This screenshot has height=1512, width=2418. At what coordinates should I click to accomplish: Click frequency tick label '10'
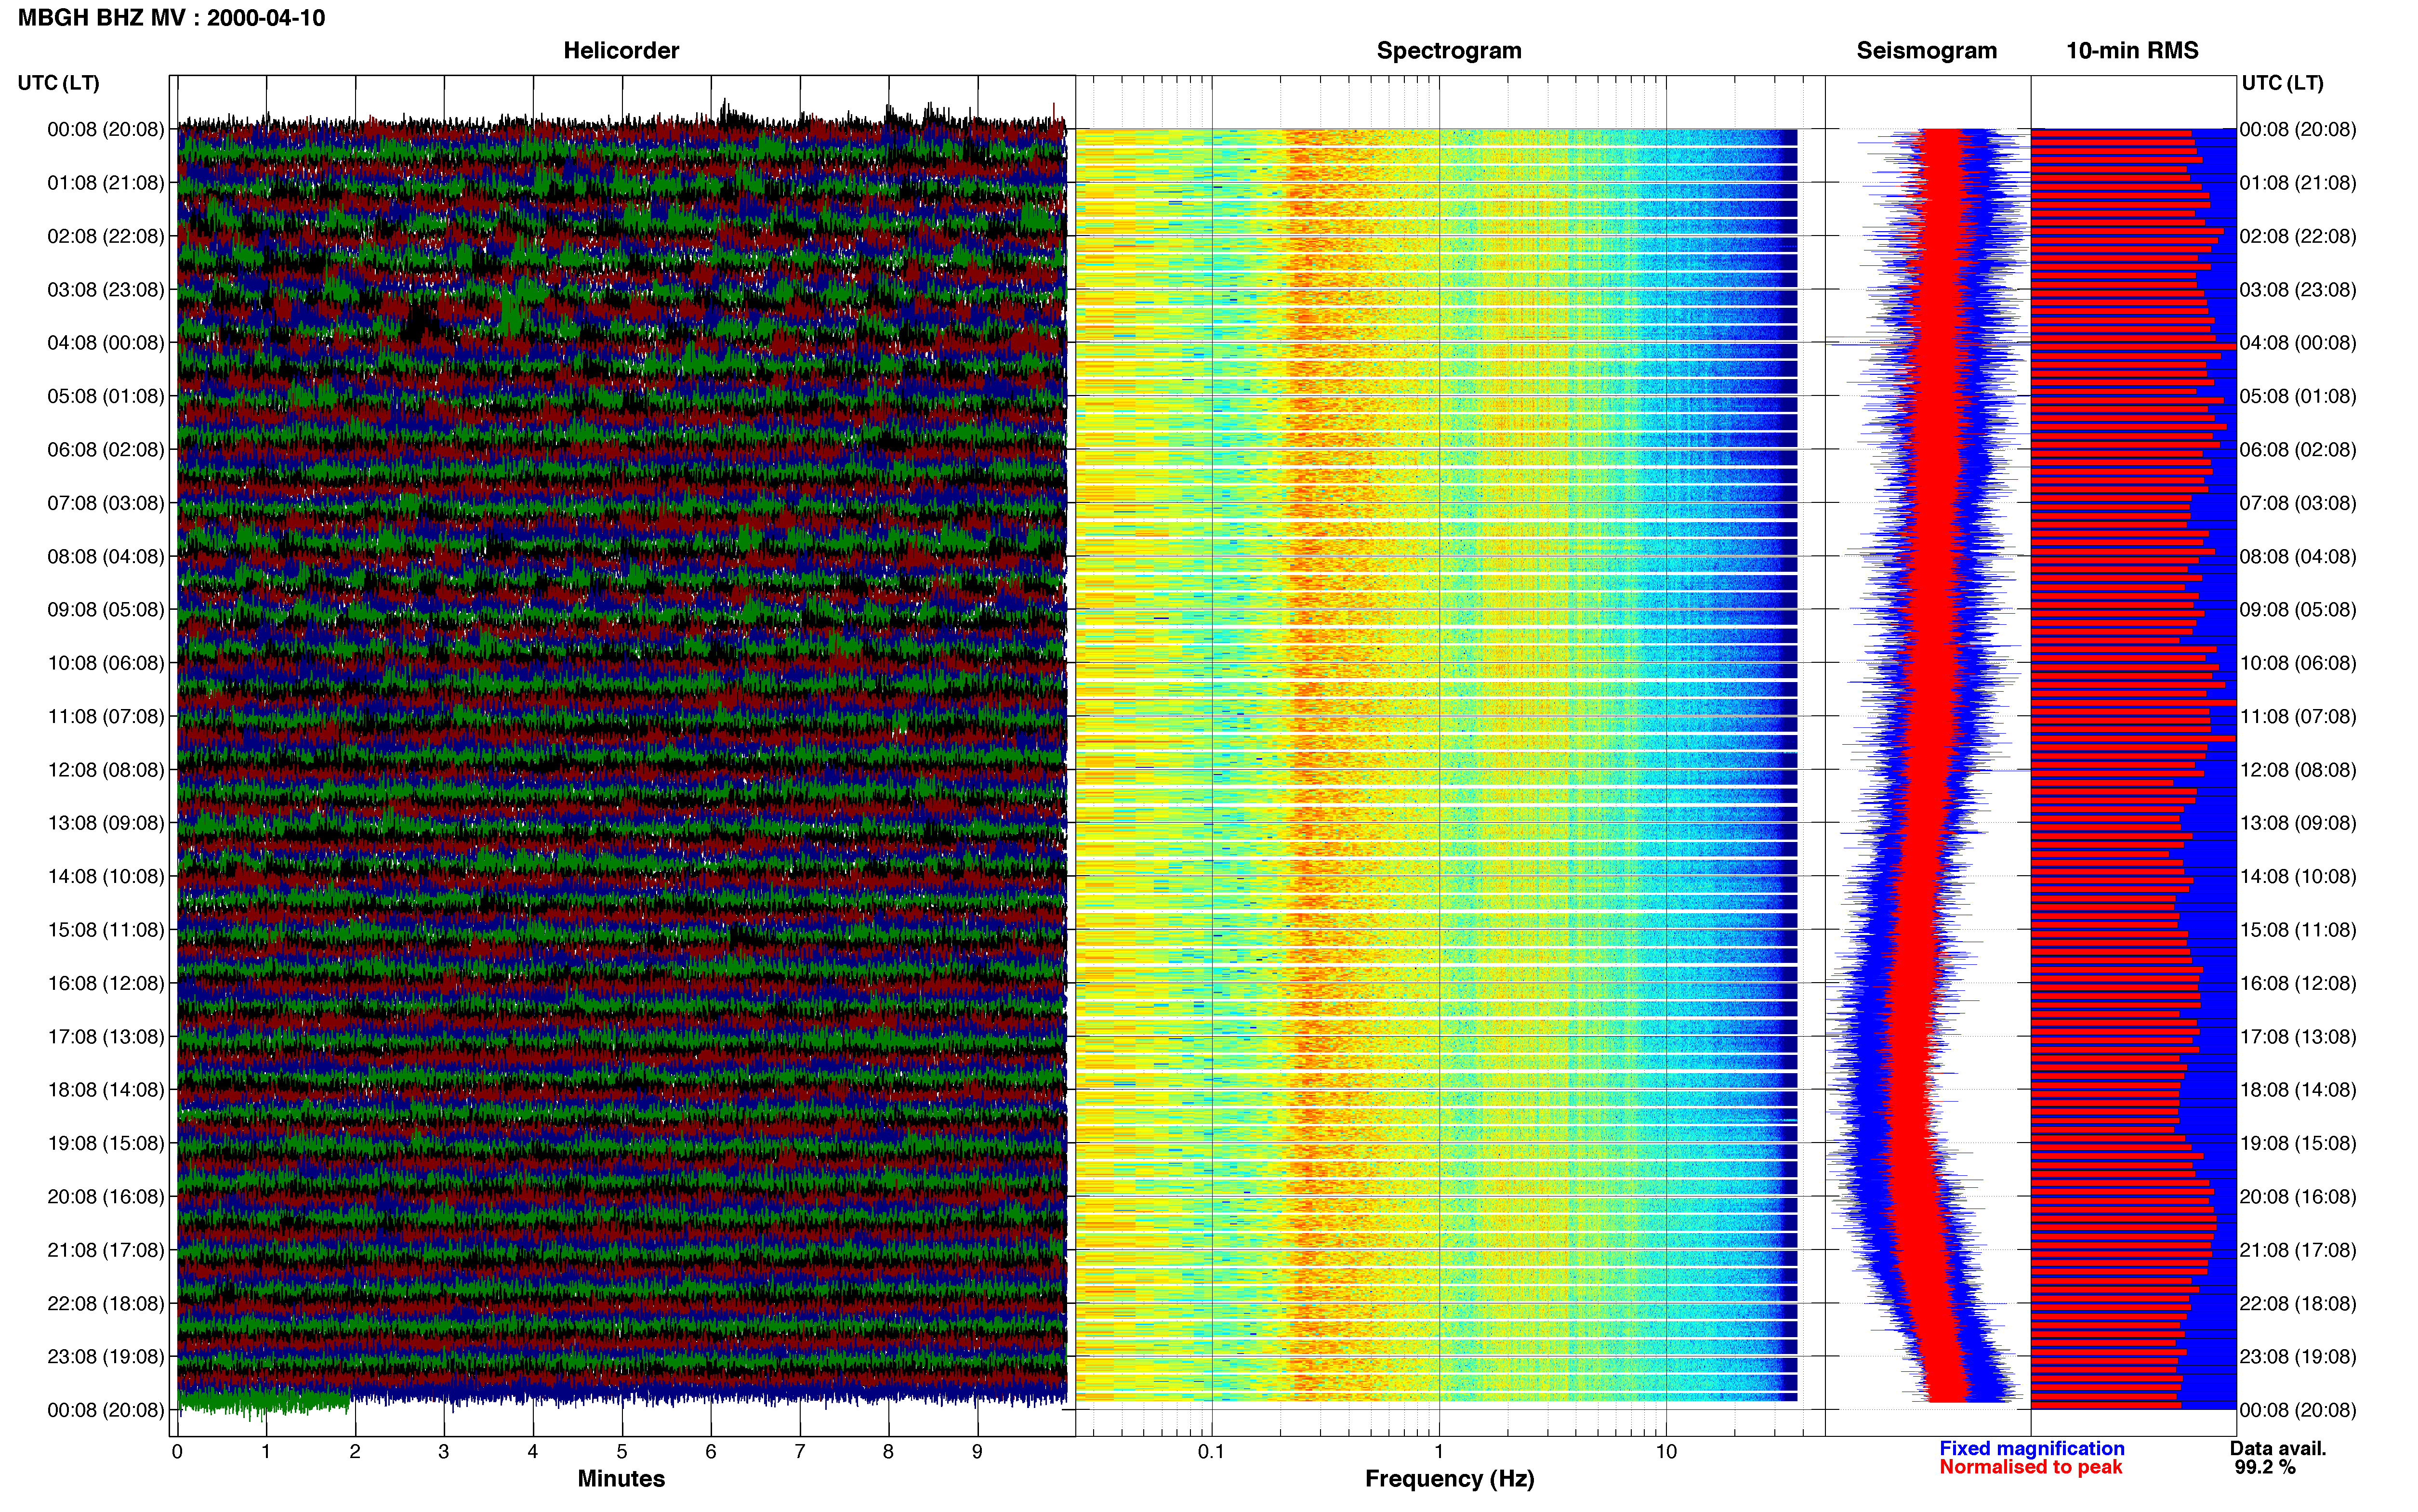(x=1666, y=1452)
